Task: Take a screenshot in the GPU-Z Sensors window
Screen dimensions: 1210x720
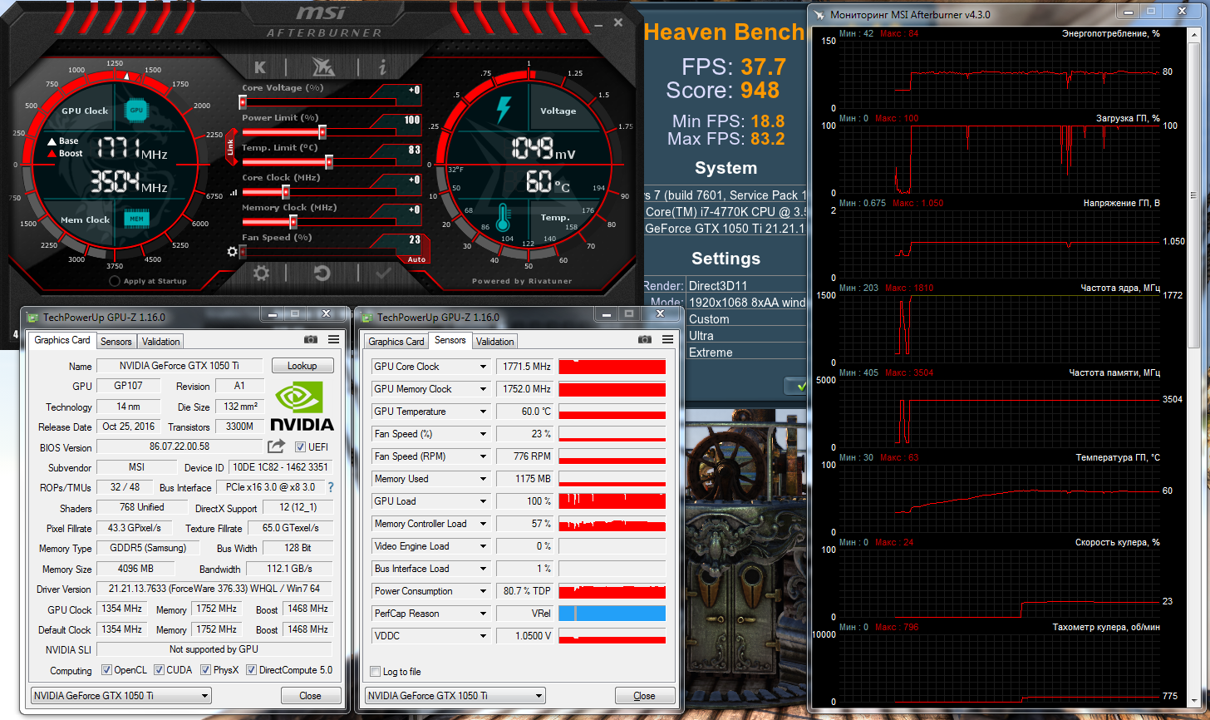Action: tap(645, 339)
